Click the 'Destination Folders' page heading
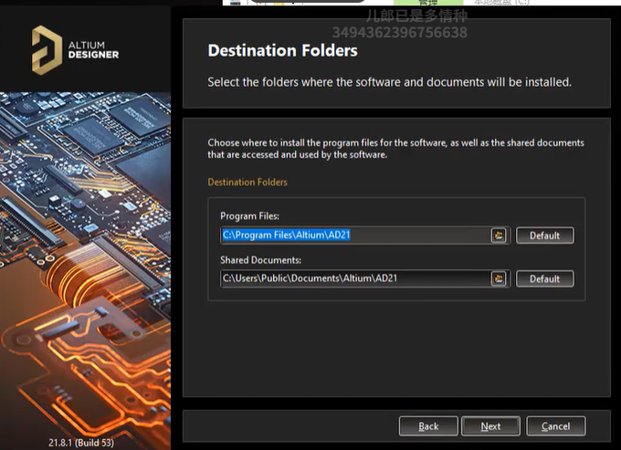 tap(283, 51)
